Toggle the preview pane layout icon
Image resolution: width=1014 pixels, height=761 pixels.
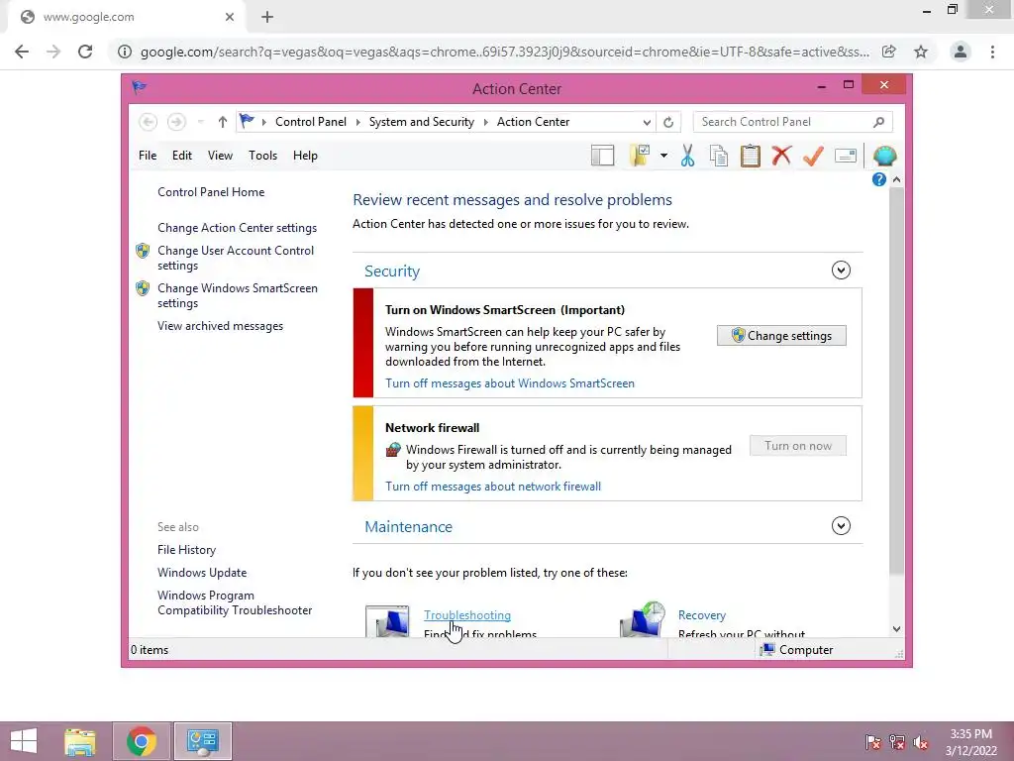click(x=603, y=156)
